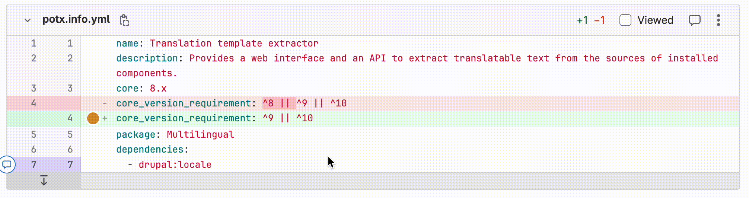Click the comment bubble beside line 7
749x198 pixels.
pos(7,164)
